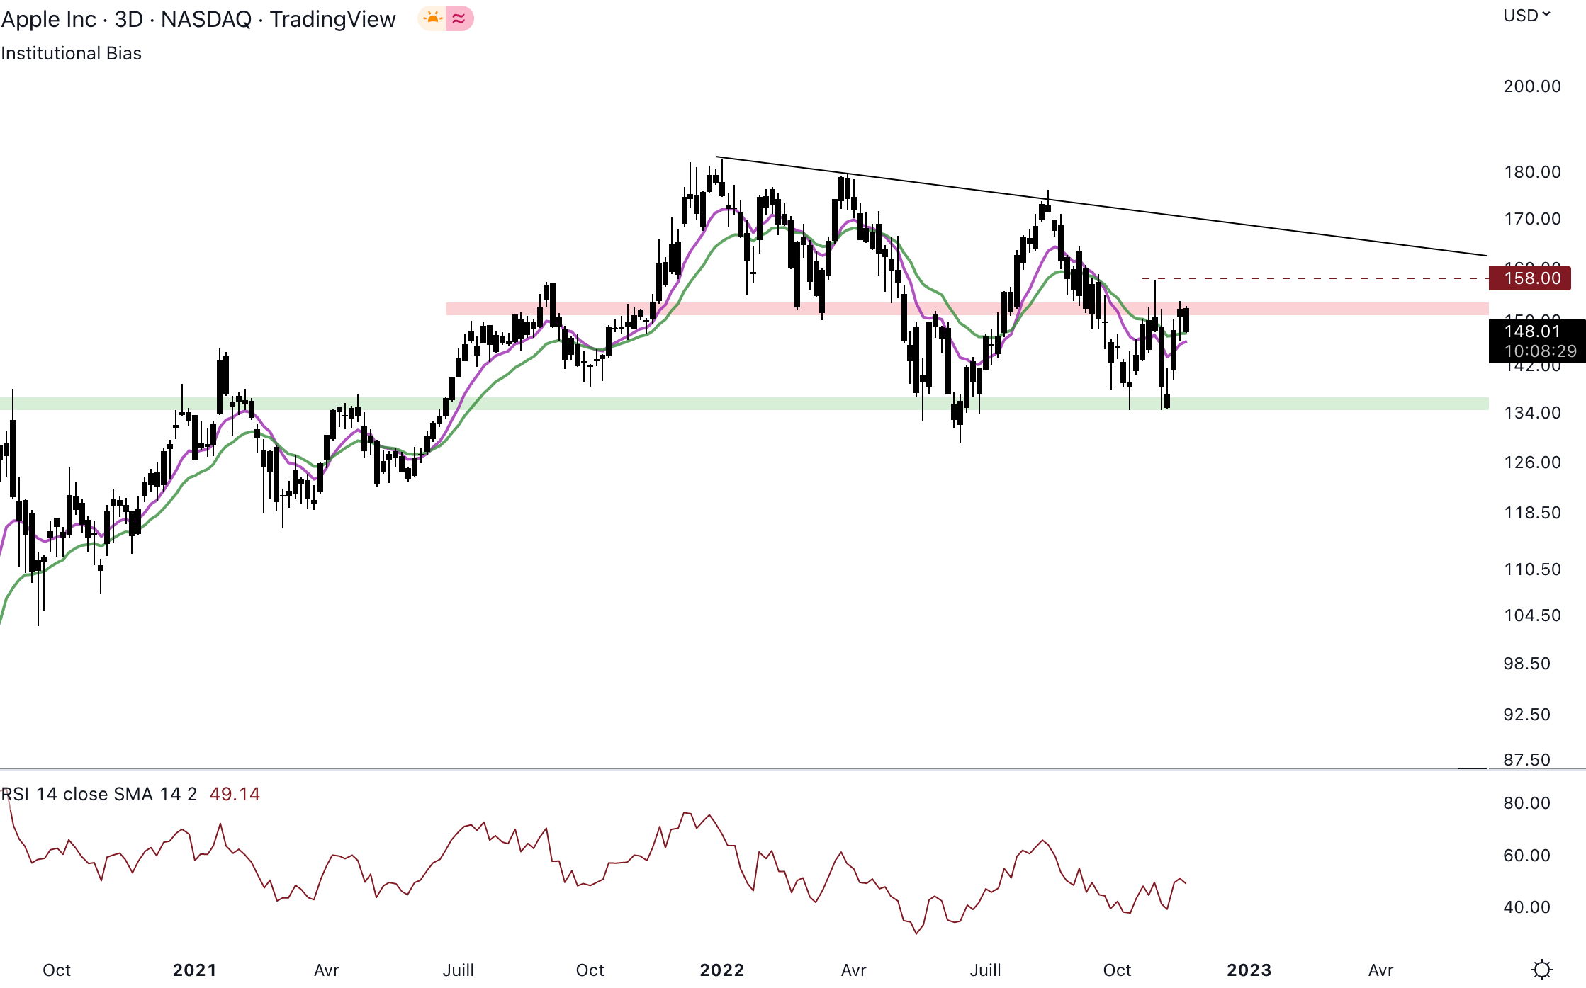Click the 2023 label on time axis
The height and width of the screenshot is (988, 1586).
(x=1249, y=970)
